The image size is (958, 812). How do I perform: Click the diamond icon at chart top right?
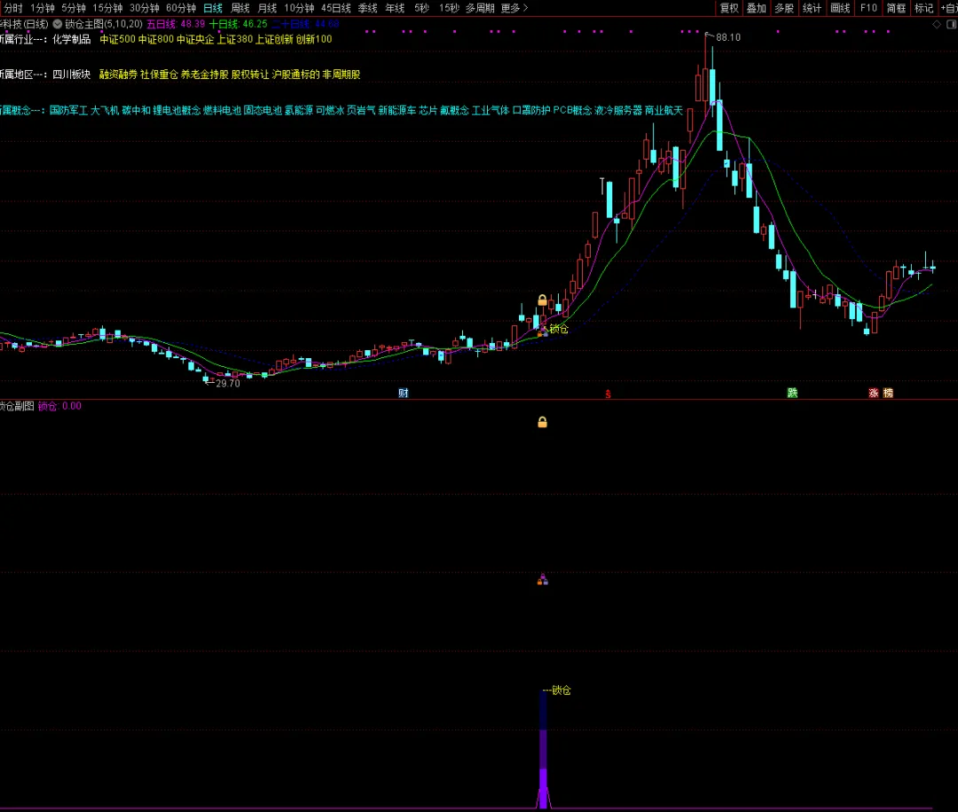(x=937, y=25)
